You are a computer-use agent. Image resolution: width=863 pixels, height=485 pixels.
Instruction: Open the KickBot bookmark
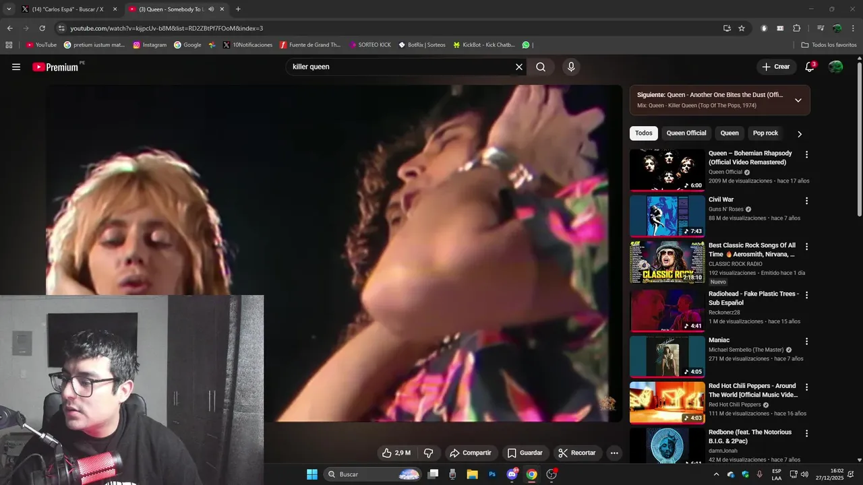coord(483,45)
